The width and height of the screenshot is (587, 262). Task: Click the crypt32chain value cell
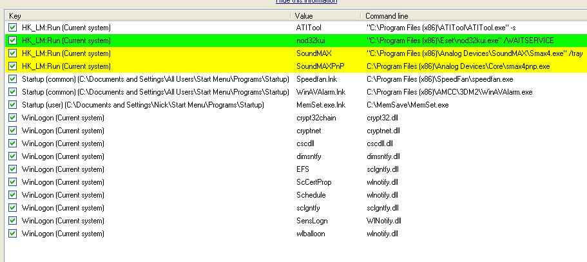316,118
